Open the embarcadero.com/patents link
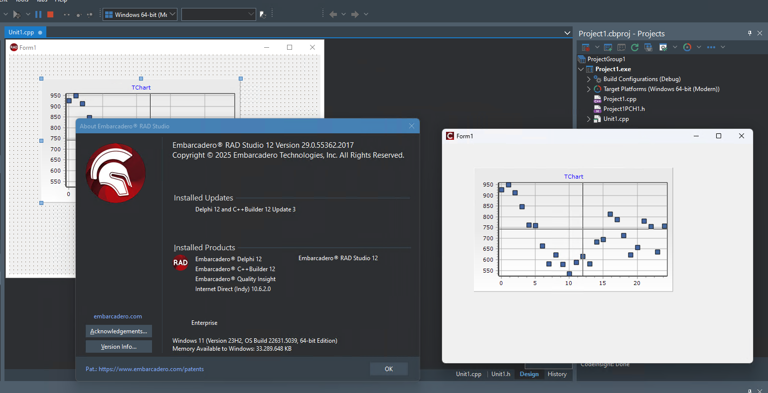 [151, 369]
